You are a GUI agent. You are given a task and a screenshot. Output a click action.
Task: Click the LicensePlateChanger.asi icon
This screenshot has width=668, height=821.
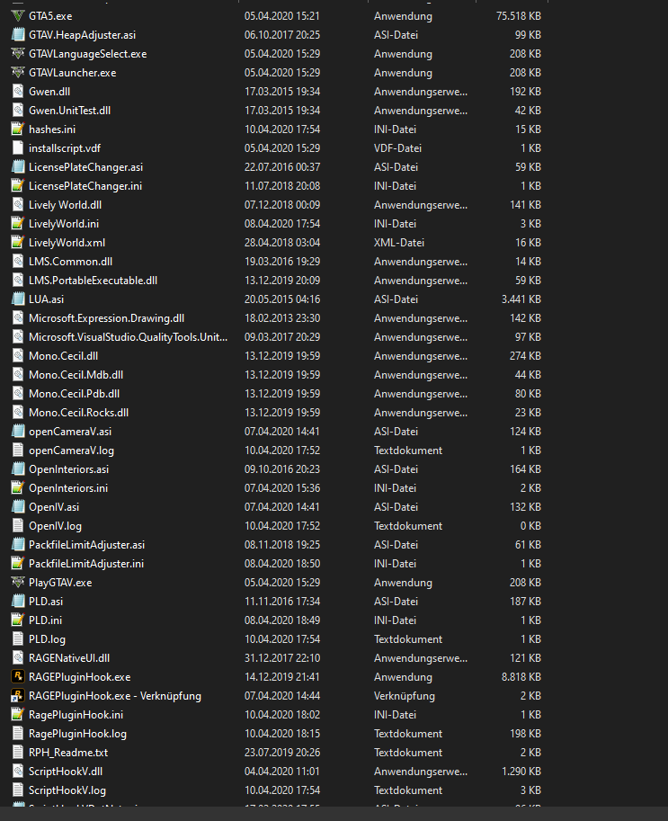[x=18, y=167]
